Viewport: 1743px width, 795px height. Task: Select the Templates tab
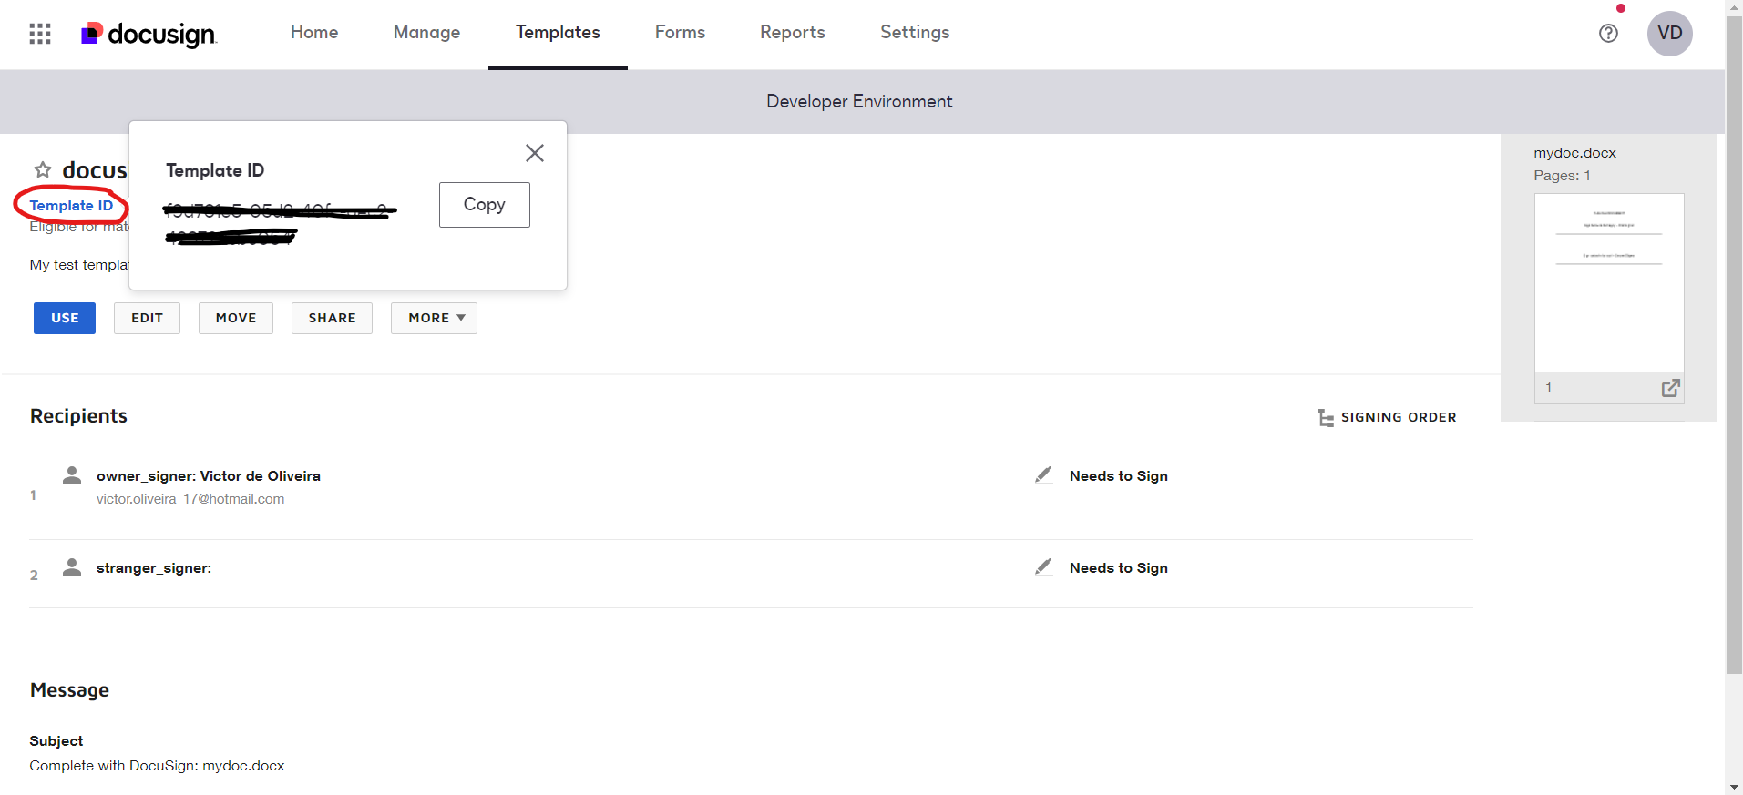[558, 33]
